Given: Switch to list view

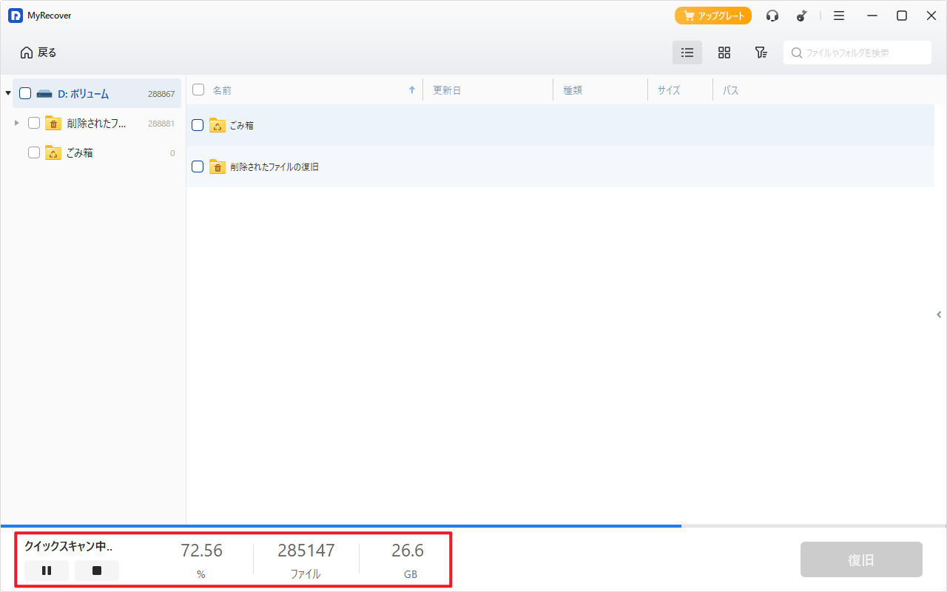Looking at the screenshot, I should coord(687,53).
